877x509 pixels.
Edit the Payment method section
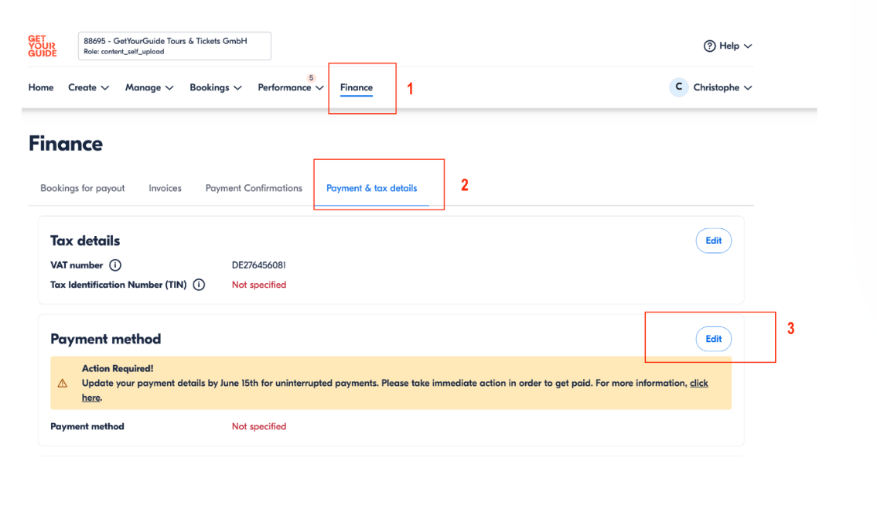tap(713, 339)
